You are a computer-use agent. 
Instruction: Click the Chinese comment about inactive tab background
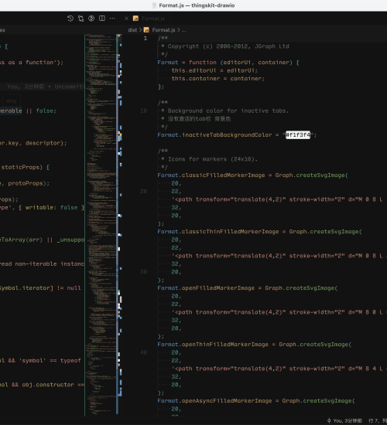[196, 119]
